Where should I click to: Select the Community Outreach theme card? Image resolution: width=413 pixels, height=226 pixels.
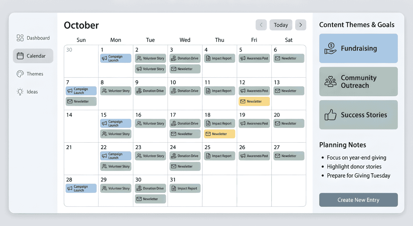[358, 82]
